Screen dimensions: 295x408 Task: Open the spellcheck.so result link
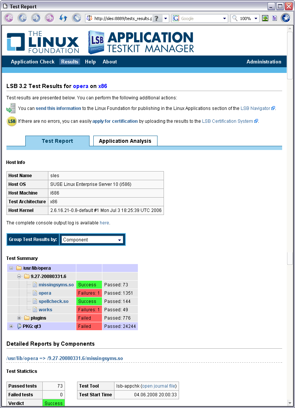[54, 301]
